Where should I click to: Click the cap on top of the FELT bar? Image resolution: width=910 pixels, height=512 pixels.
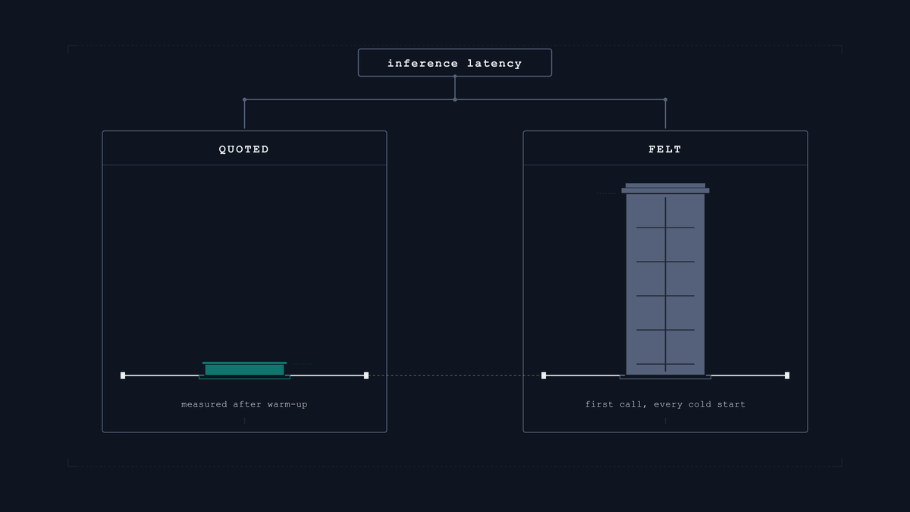(665, 188)
